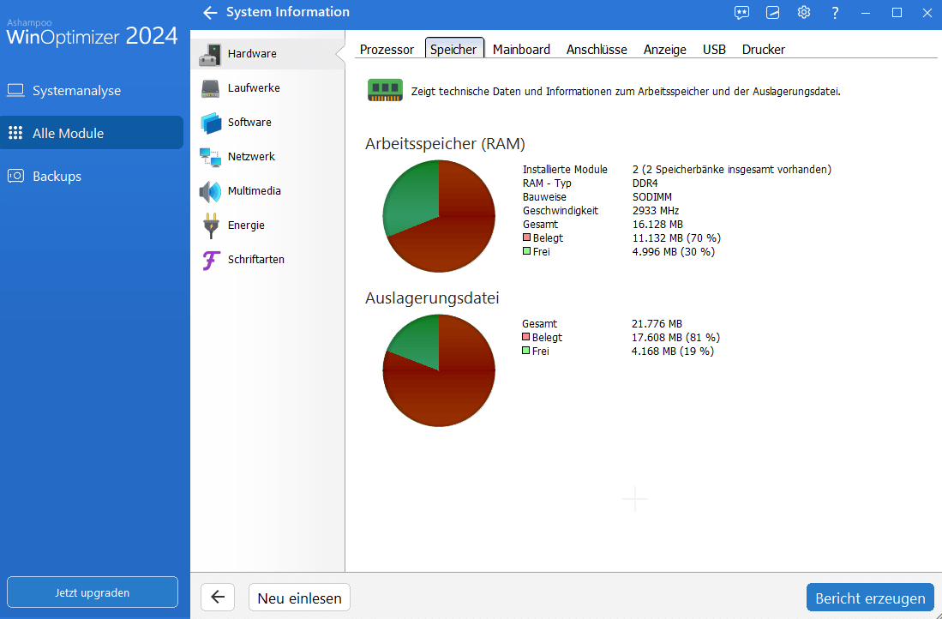The height and width of the screenshot is (619, 942).
Task: Click the back arrow in title bar
Action: pyautogui.click(x=210, y=13)
